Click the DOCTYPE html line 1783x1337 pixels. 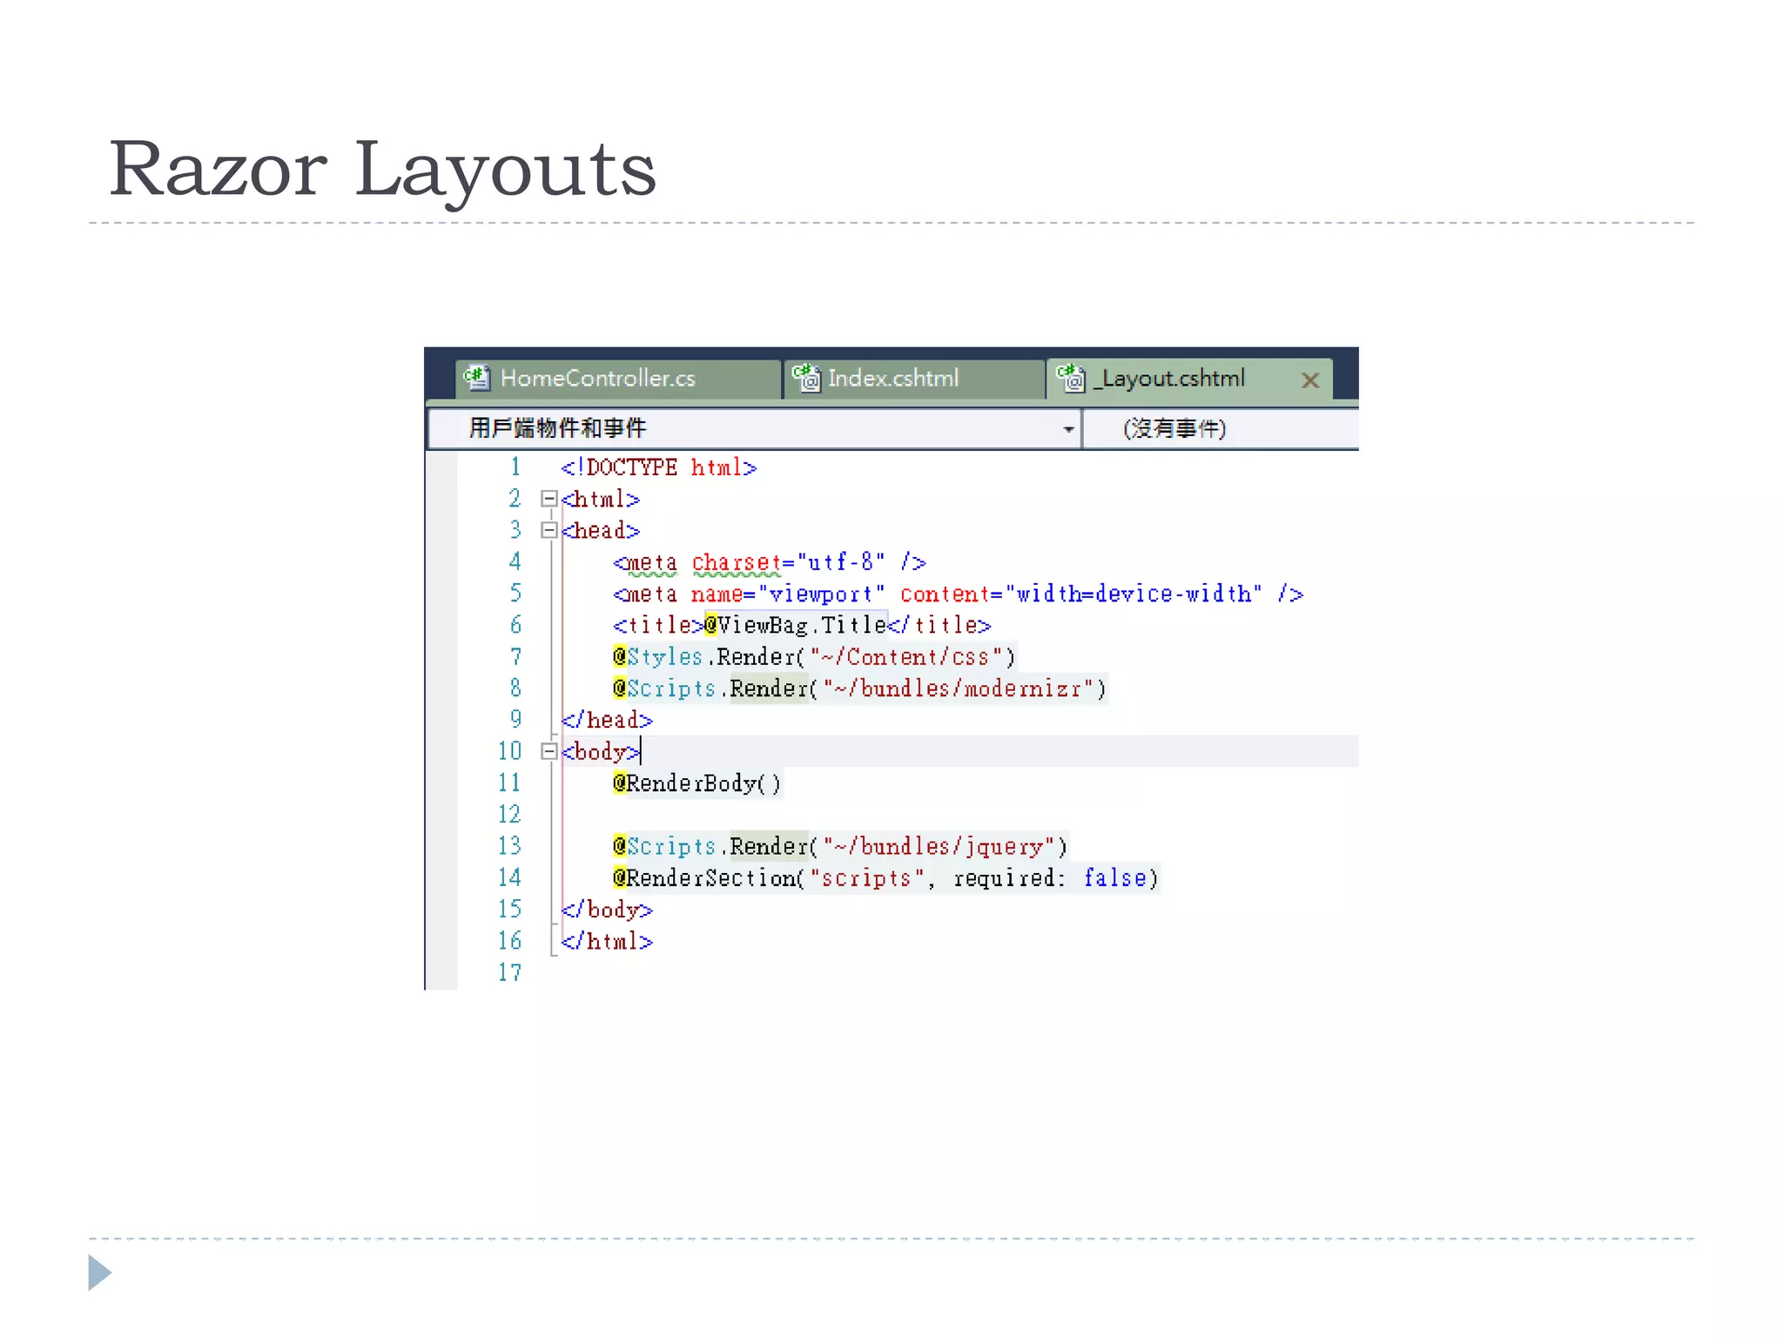coord(659,467)
